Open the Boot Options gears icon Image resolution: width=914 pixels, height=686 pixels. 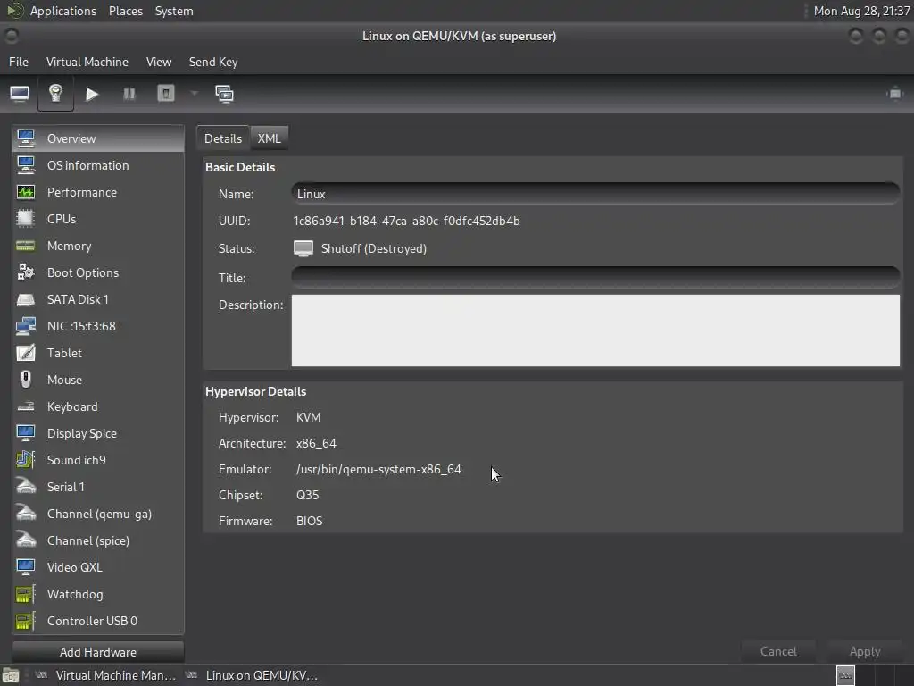pyautogui.click(x=26, y=272)
